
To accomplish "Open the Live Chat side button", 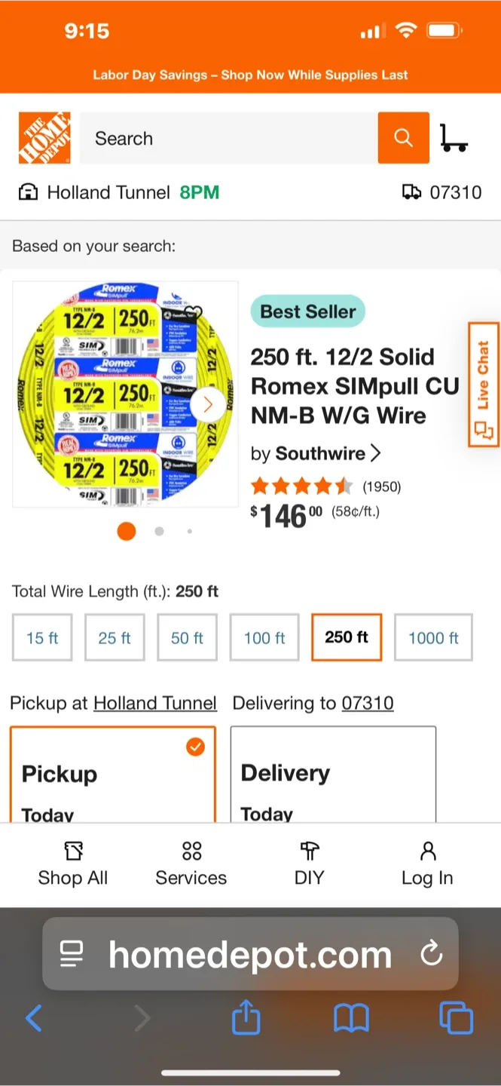I will pyautogui.click(x=484, y=385).
